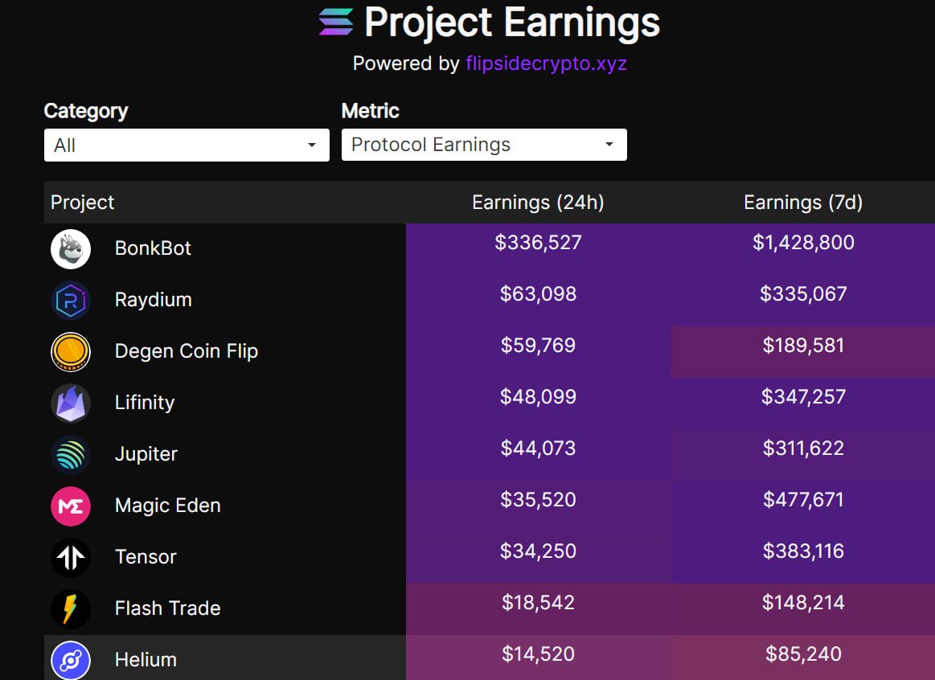The height and width of the screenshot is (680, 935).
Task: Click the $1,428,800 BonkBot 7d earnings cell
Action: pos(803,249)
